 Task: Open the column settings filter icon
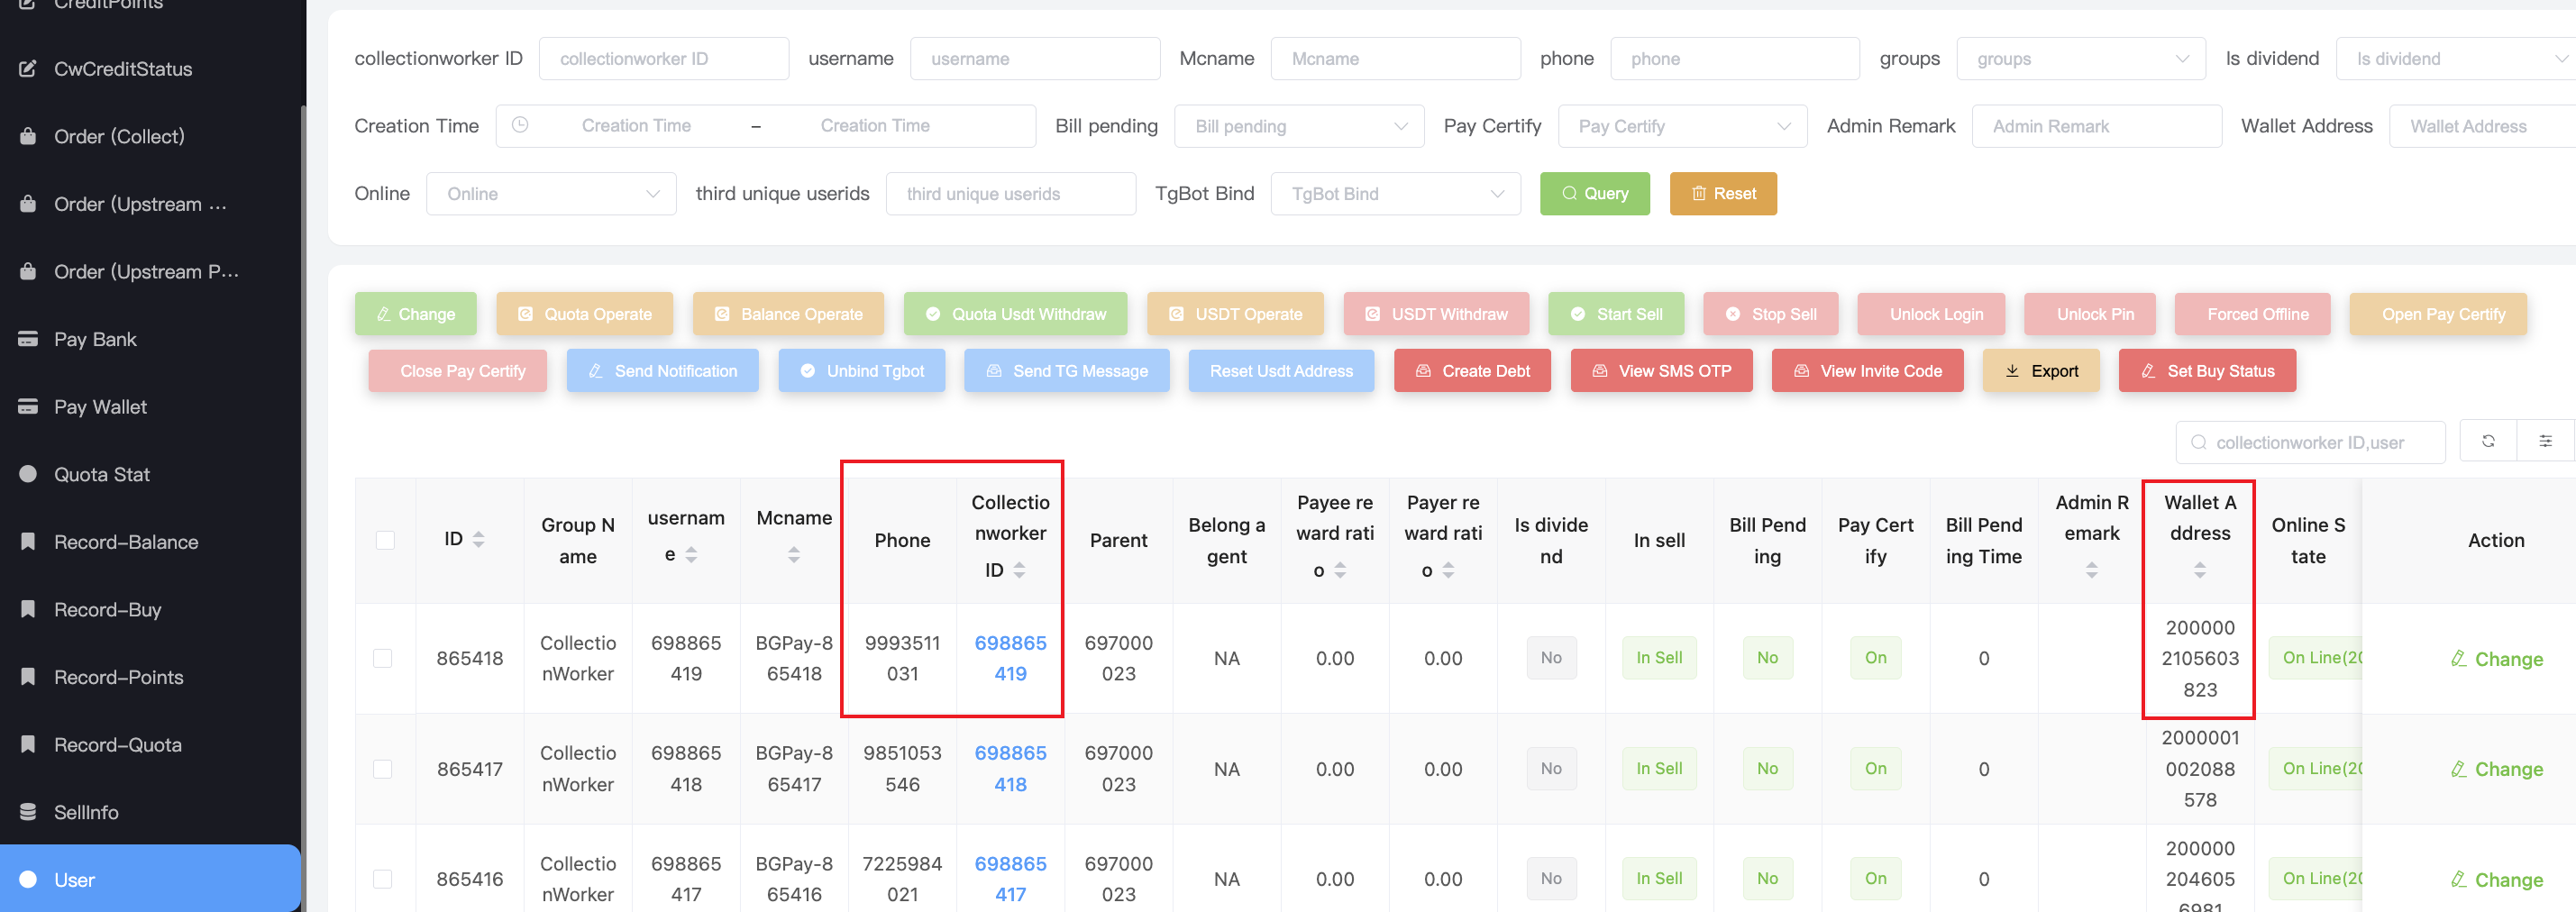(x=2545, y=441)
